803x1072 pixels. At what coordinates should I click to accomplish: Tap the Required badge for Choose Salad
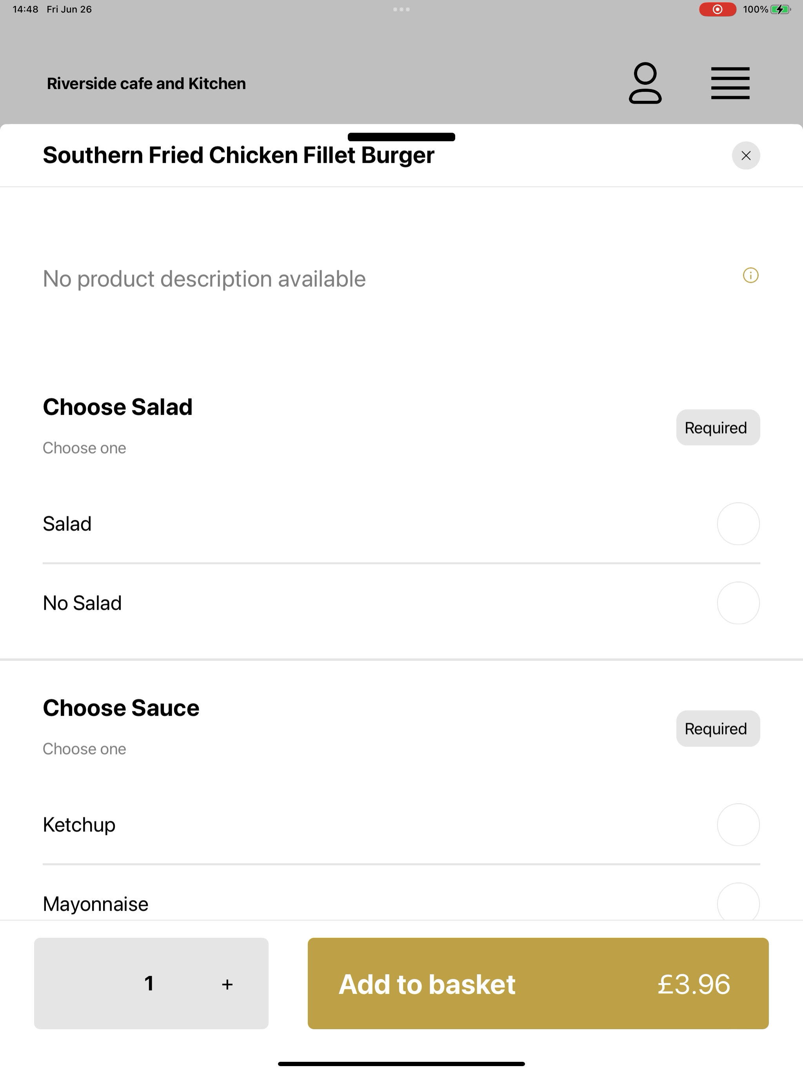coord(718,427)
